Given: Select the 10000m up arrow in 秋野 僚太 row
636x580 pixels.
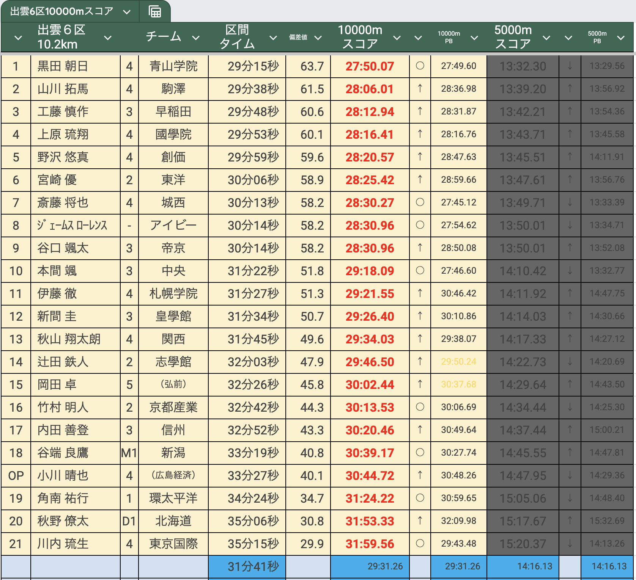Looking at the screenshot, I should (x=420, y=521).
